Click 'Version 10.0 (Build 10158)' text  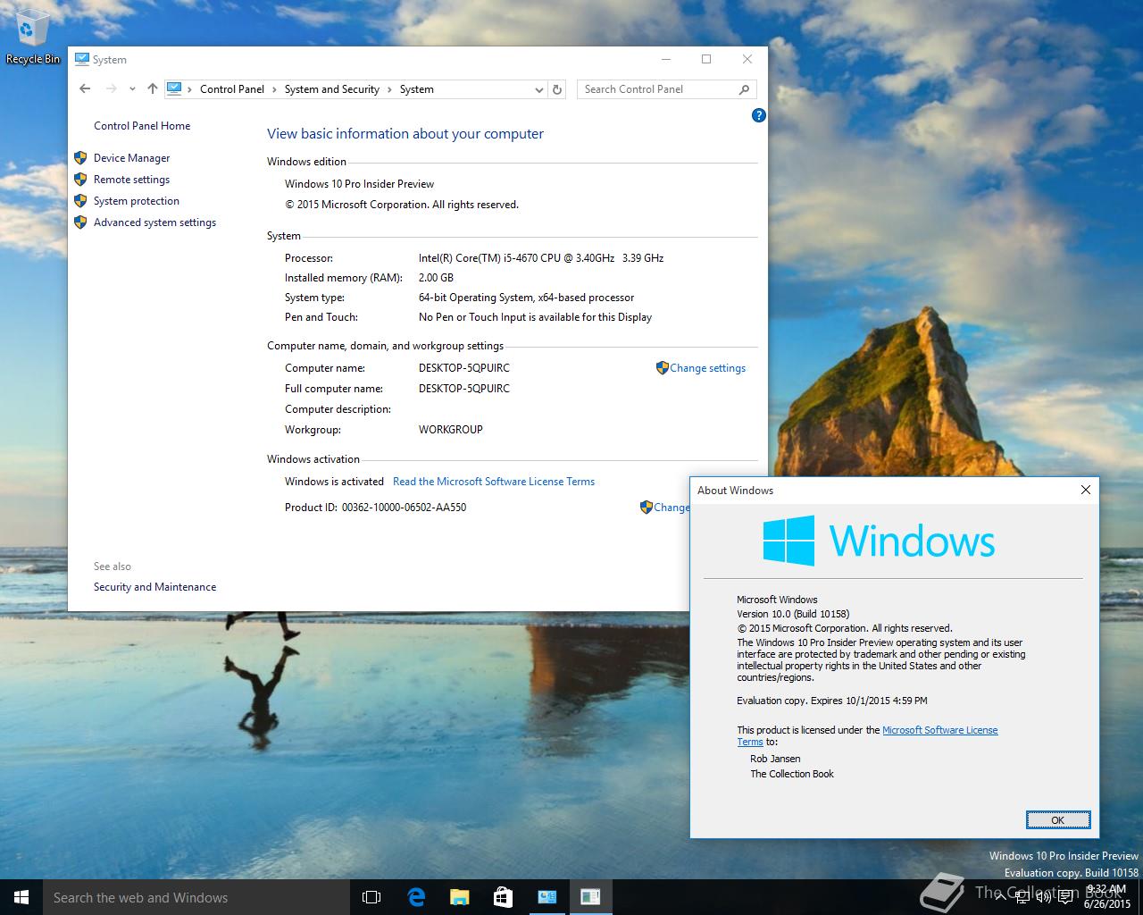793,614
